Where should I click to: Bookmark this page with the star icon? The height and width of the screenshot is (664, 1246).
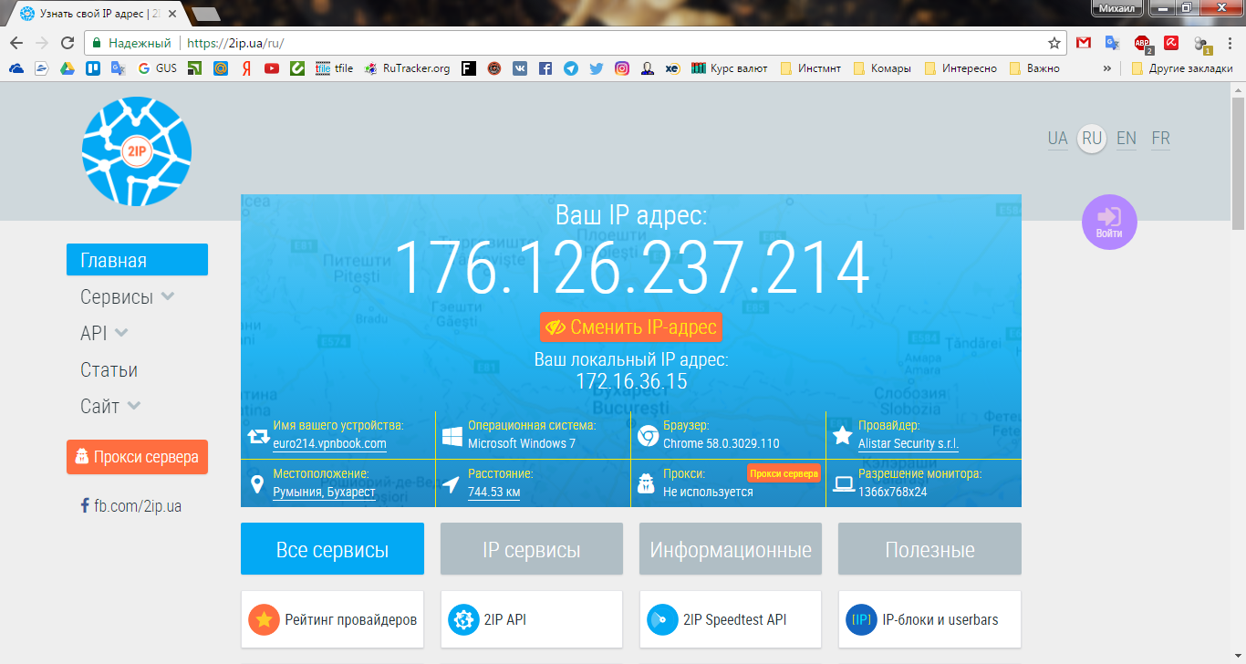(1054, 43)
